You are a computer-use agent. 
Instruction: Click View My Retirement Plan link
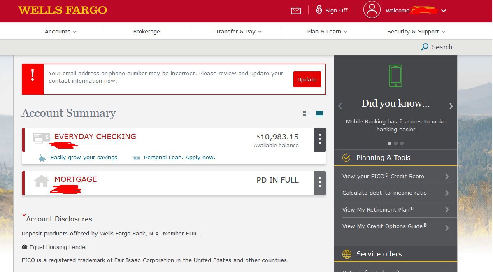[378, 209]
